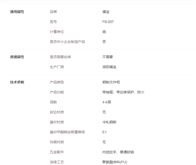The height and width of the screenshot is (165, 196).
Task: Click the 油漆工艺 label
Action: pos(57,162)
